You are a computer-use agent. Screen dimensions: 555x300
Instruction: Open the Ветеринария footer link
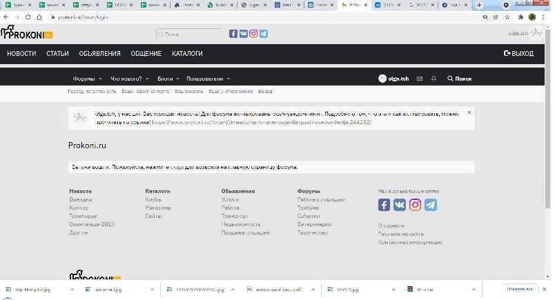(x=314, y=224)
